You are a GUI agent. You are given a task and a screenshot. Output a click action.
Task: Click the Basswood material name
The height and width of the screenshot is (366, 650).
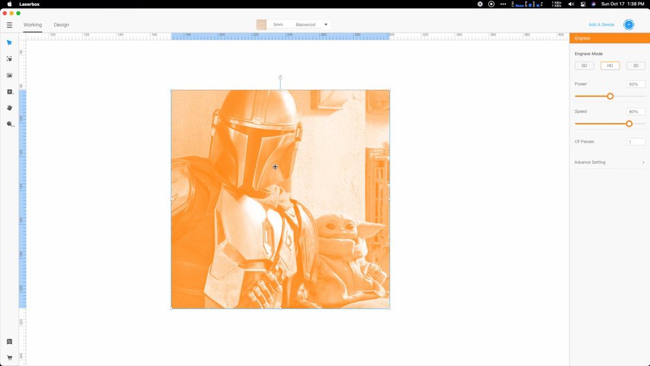(305, 25)
